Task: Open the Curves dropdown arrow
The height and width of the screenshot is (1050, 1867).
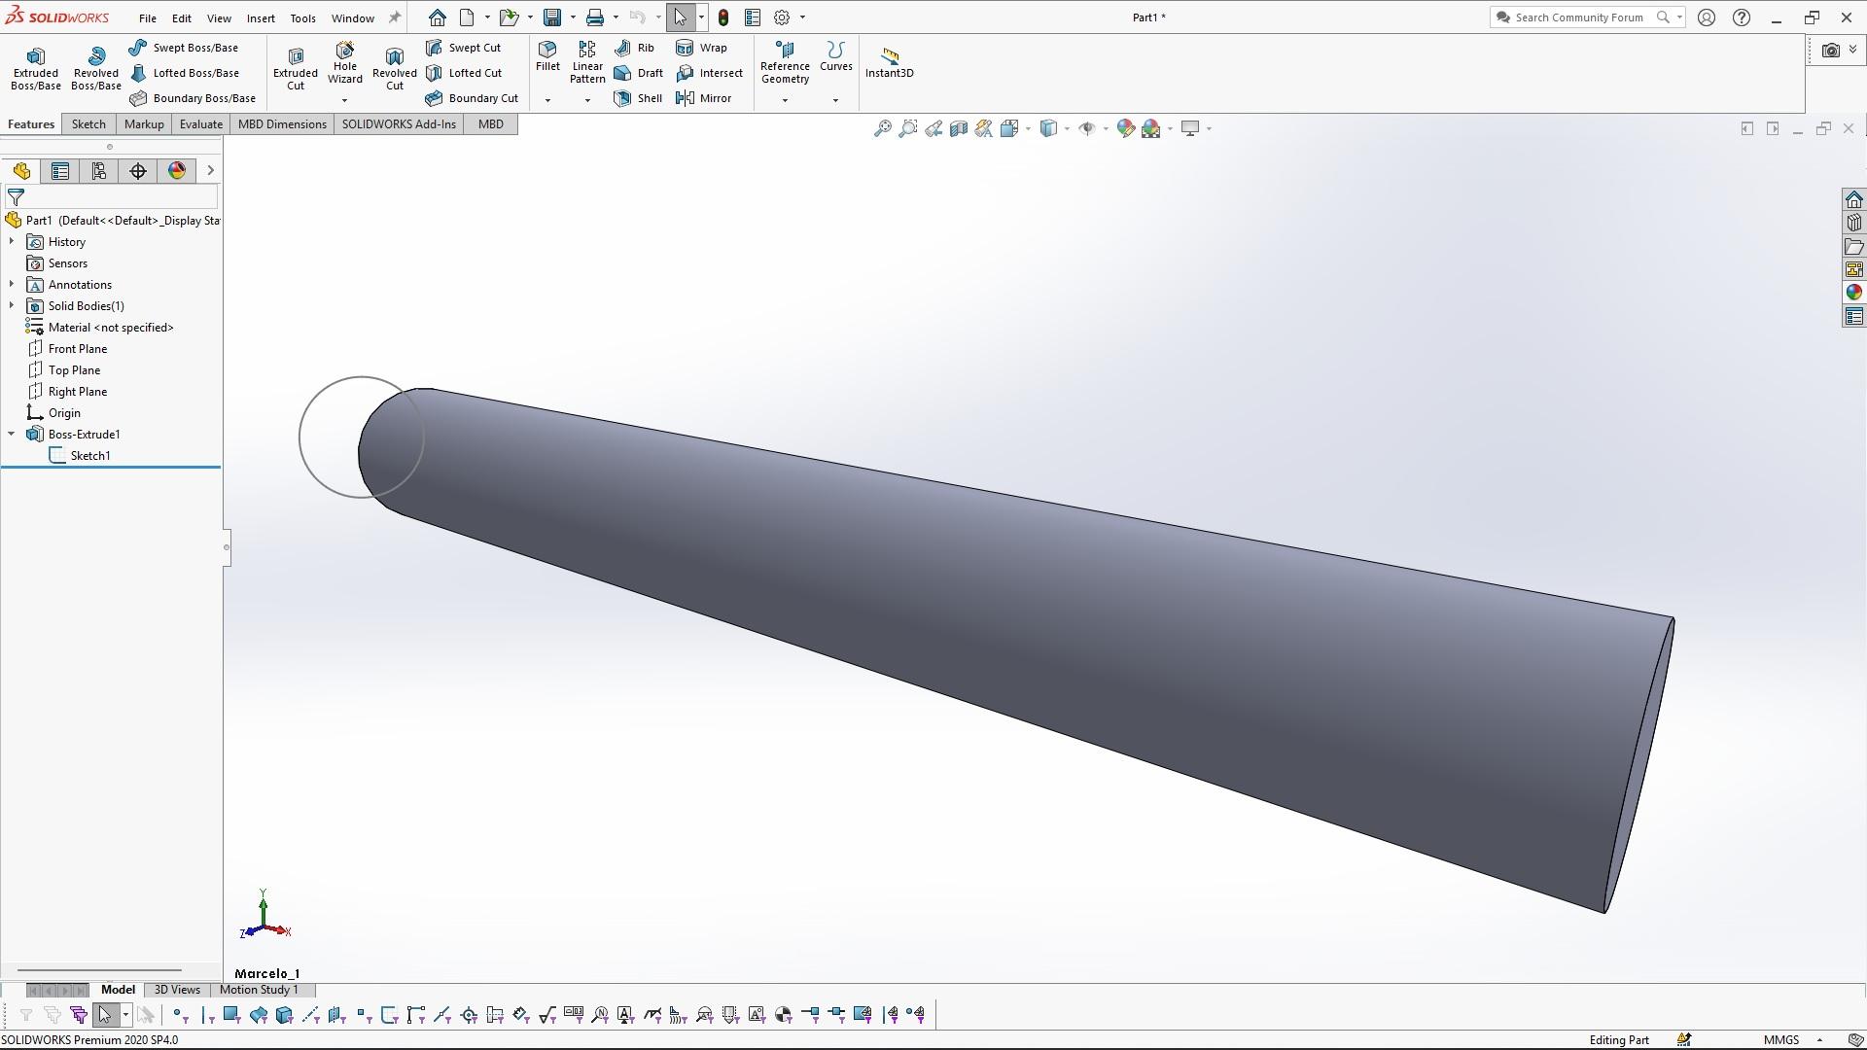Action: [835, 100]
